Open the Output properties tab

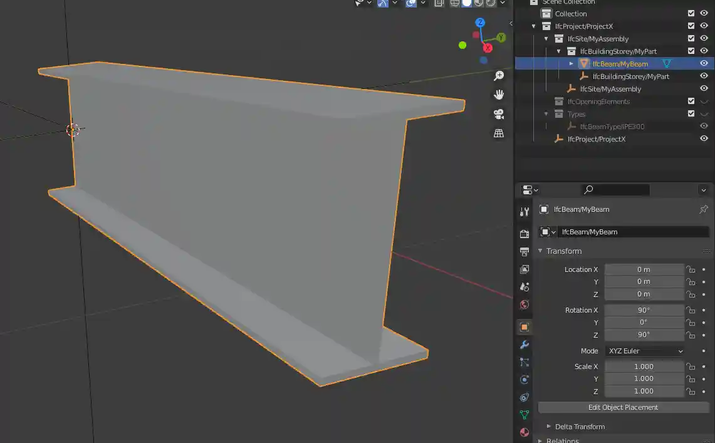click(x=524, y=251)
